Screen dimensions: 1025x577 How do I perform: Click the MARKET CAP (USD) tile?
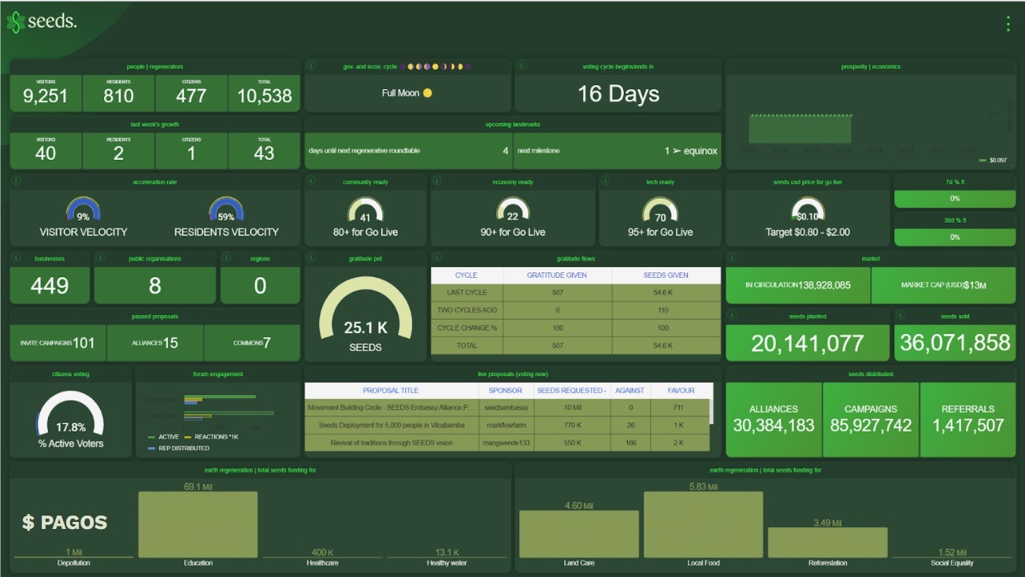(x=944, y=285)
